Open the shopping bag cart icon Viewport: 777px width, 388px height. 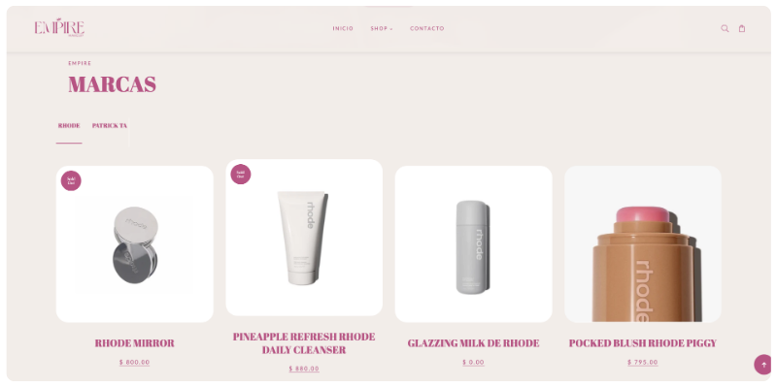click(742, 29)
